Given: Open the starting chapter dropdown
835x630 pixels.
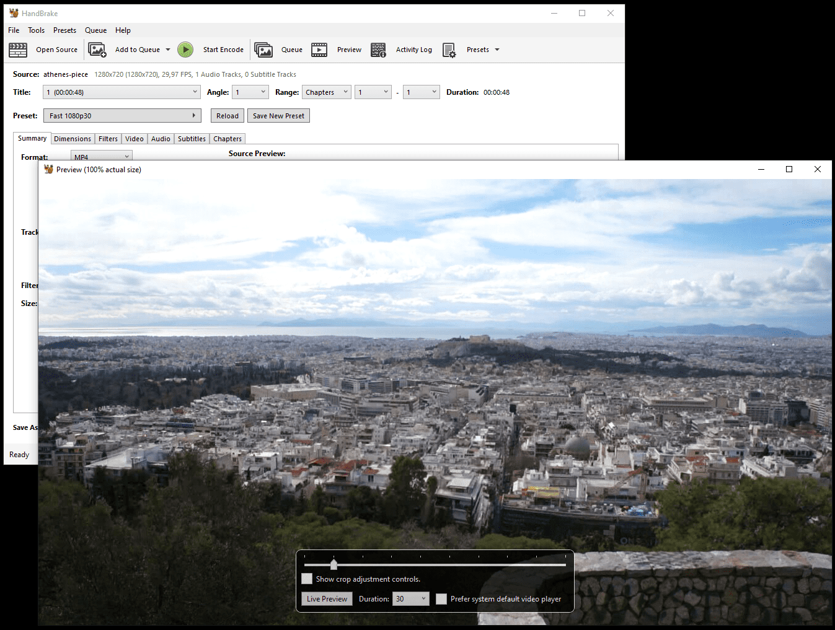Looking at the screenshot, I should pyautogui.click(x=373, y=92).
